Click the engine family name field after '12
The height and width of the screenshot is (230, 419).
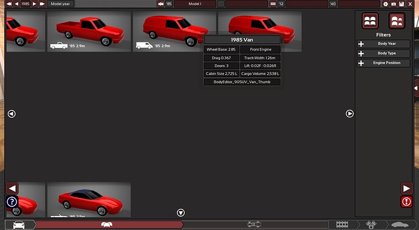[x=307, y=4]
